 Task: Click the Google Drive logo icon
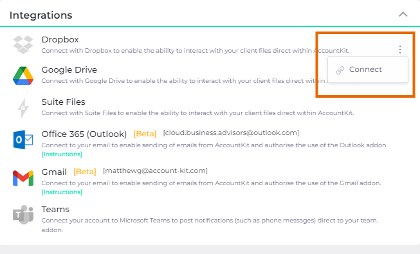tap(23, 76)
